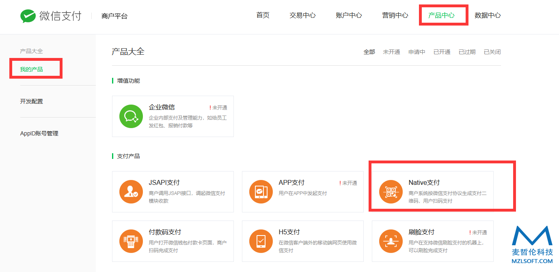Click the JSAPI支付 card description text
The width and height of the screenshot is (559, 272).
click(187, 197)
